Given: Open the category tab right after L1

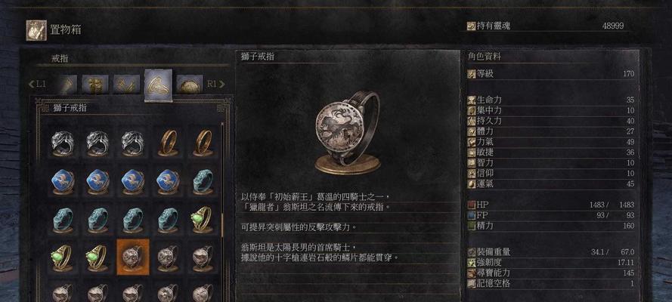Looking at the screenshot, I should coord(67,85).
